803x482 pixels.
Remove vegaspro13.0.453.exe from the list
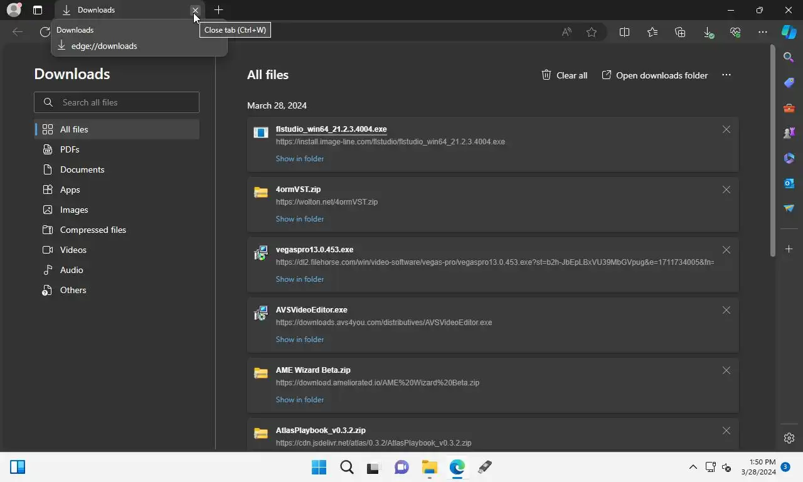(x=726, y=250)
